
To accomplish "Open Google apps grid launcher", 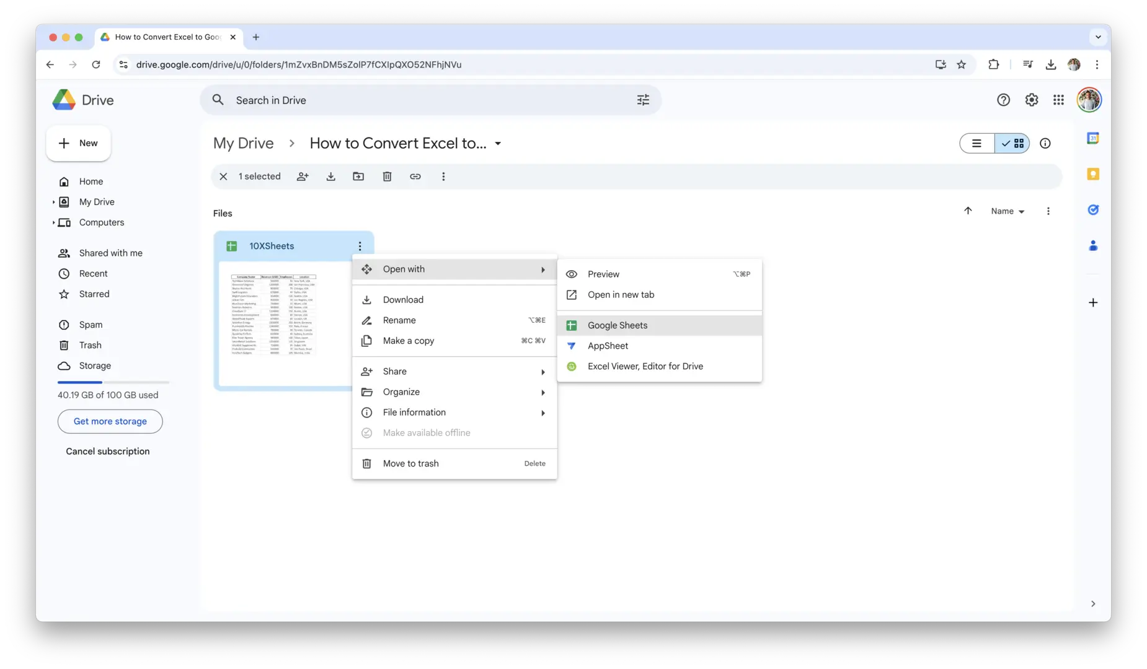I will [1058, 100].
